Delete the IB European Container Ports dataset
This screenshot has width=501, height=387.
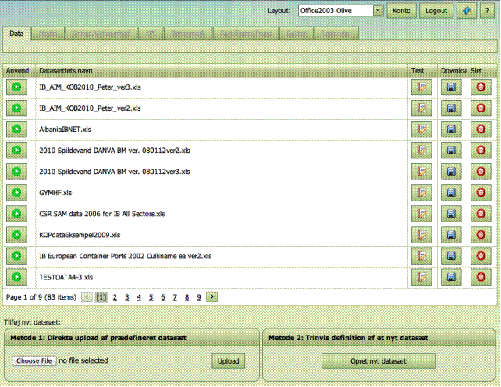pyautogui.click(x=481, y=256)
